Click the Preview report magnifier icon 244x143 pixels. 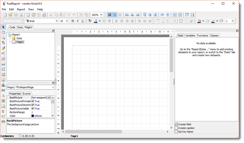tap(21, 15)
